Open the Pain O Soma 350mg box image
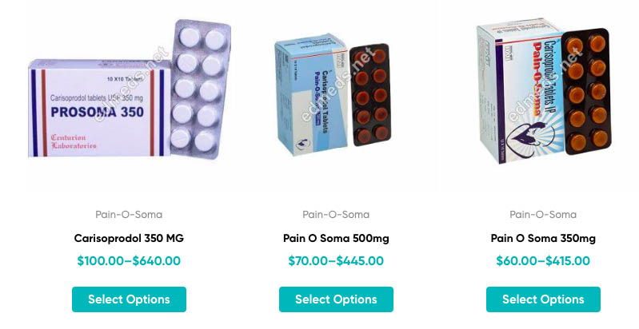Screen dimensions: 639x329 click(x=520, y=96)
